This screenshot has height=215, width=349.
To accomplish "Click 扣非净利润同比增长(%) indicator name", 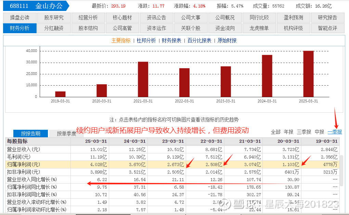I will (32, 195).
